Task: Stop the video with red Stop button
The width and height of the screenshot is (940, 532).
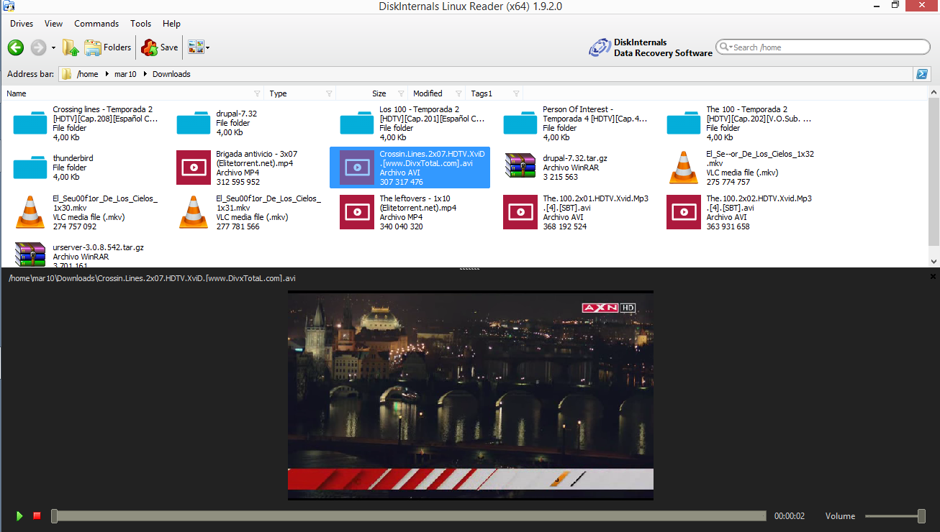Action: point(37,516)
